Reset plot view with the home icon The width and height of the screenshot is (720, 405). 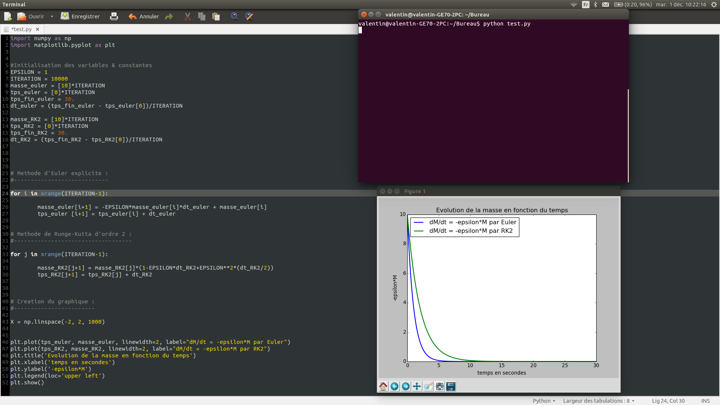(x=383, y=387)
